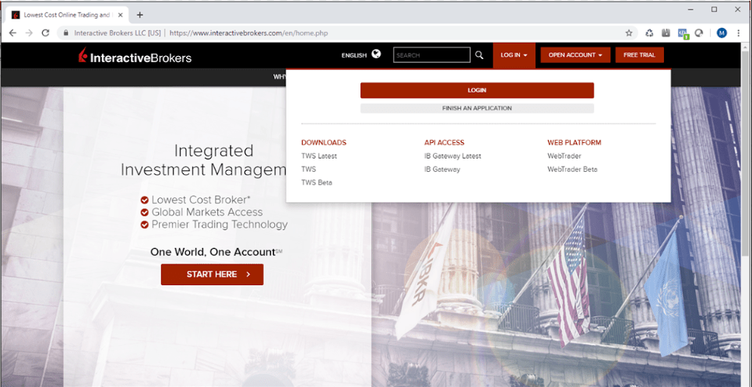
Task: Open the Chrome three-dot menu
Action: coord(739,33)
